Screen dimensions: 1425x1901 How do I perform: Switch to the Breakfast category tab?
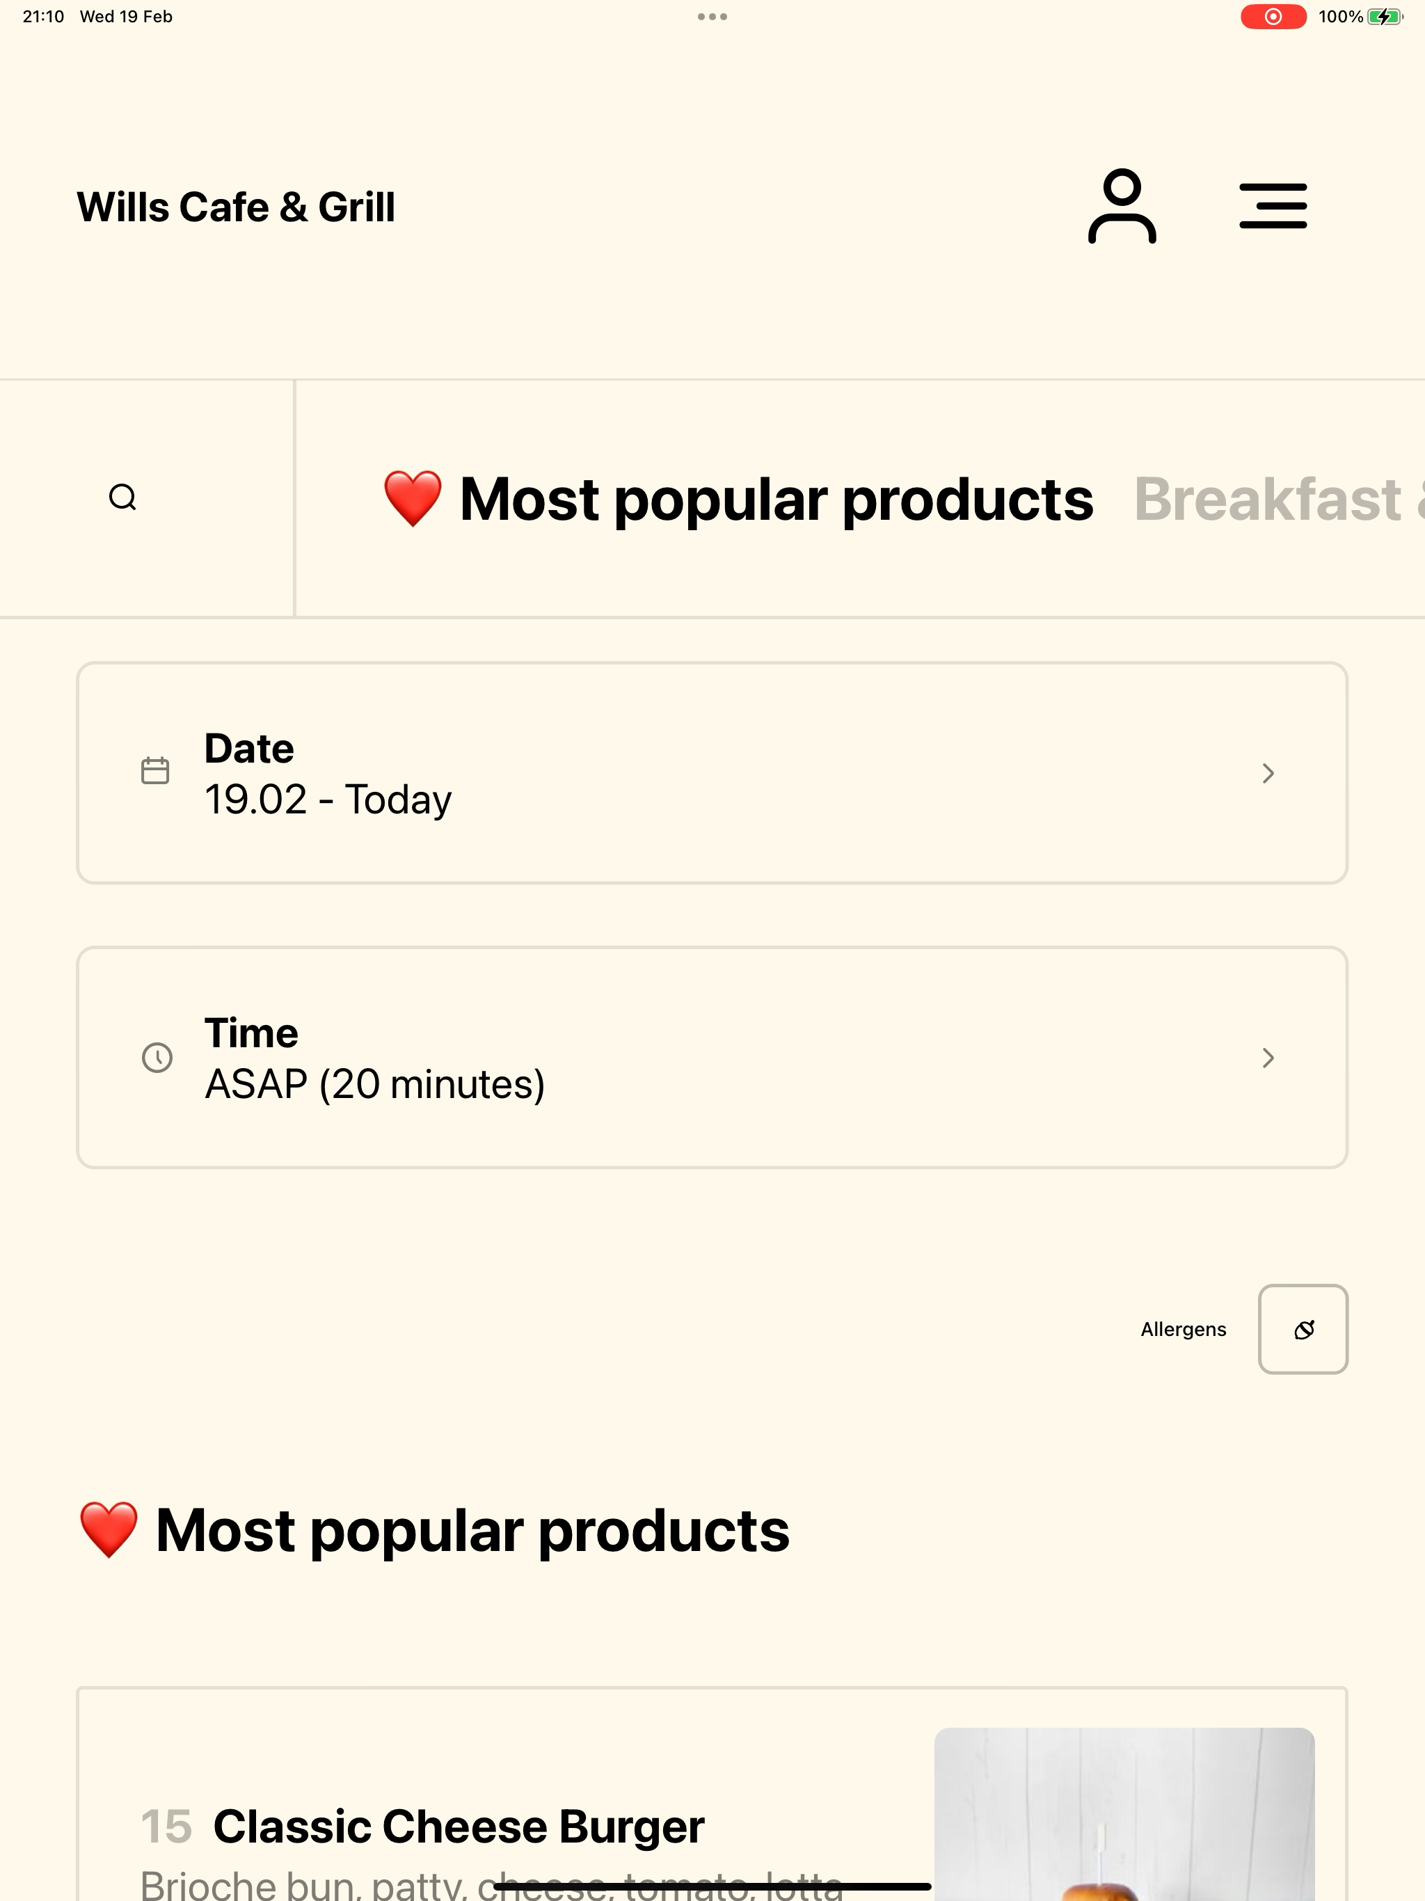1279,498
